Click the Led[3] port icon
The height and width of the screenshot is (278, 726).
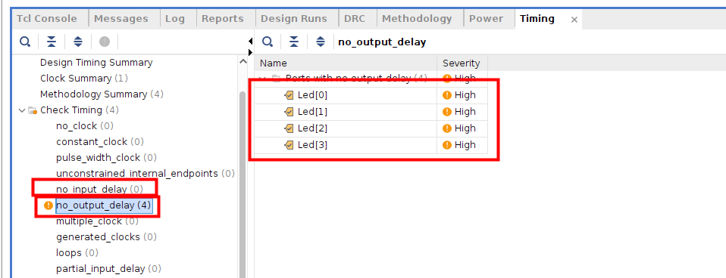point(289,145)
